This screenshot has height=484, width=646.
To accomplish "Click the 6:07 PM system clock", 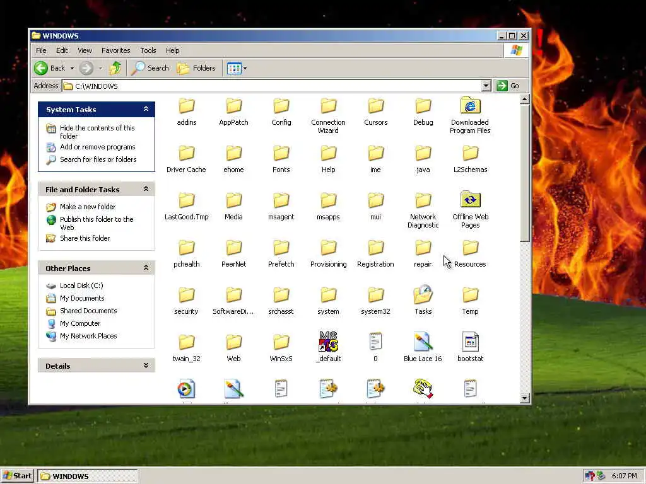I will (x=624, y=476).
